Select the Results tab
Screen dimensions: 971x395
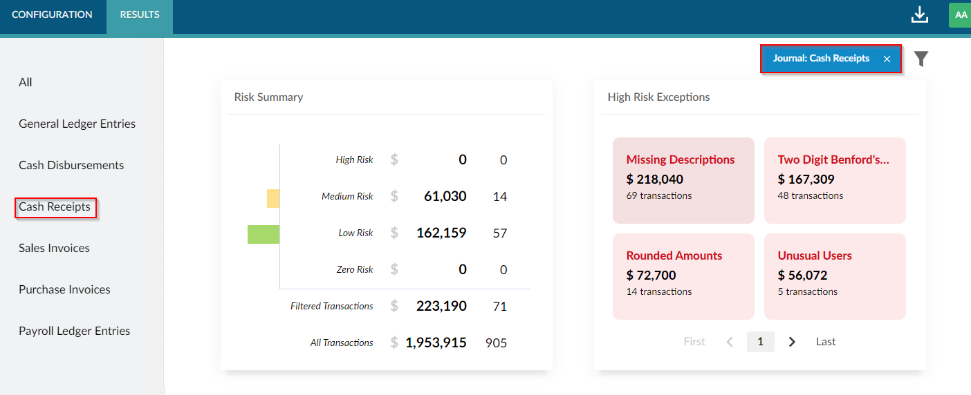(140, 15)
